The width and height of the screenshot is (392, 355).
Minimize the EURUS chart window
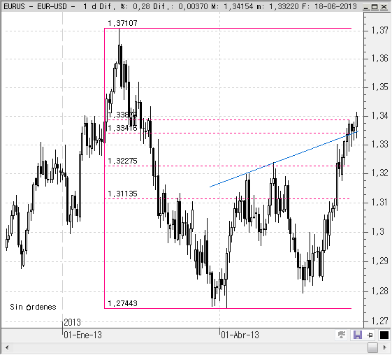pyautogui.click(x=366, y=7)
